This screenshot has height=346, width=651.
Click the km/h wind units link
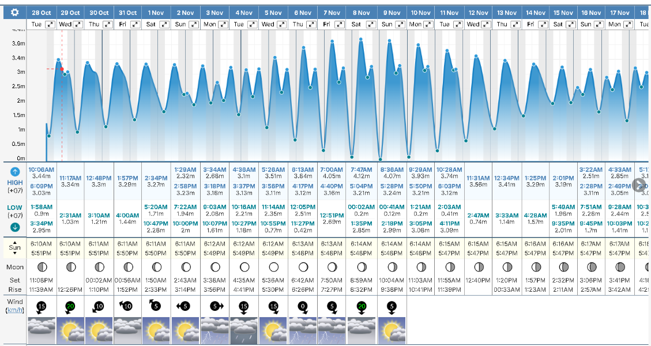pyautogui.click(x=14, y=310)
